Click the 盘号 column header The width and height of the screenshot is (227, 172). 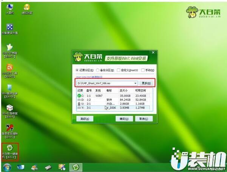pyautogui.click(x=89, y=91)
